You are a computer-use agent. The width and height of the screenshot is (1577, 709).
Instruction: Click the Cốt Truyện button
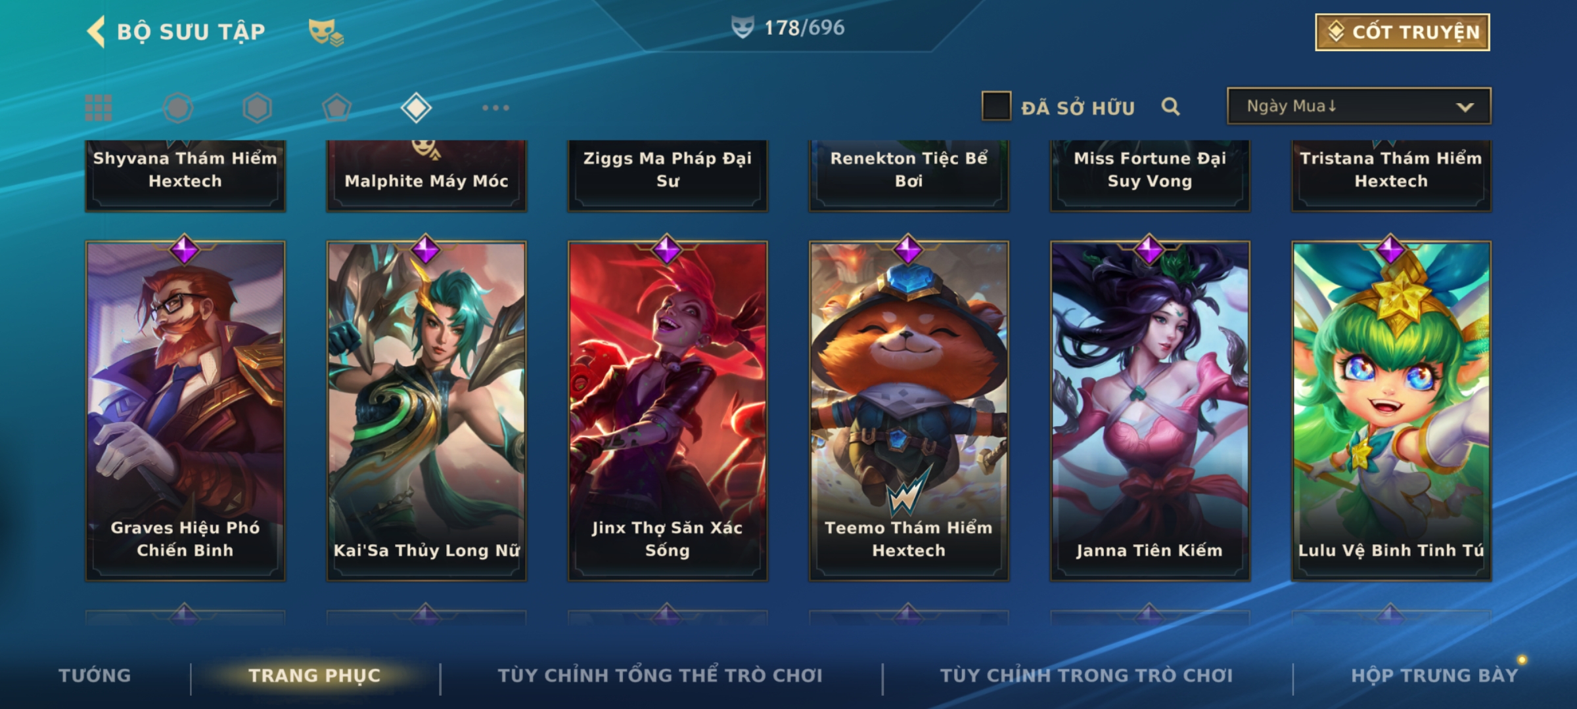tap(1402, 32)
